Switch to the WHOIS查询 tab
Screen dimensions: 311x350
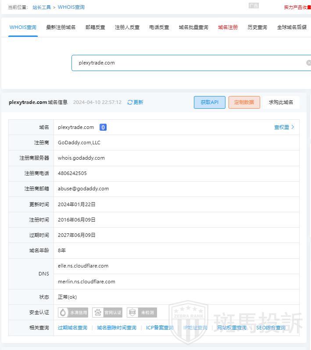pyautogui.click(x=23, y=27)
